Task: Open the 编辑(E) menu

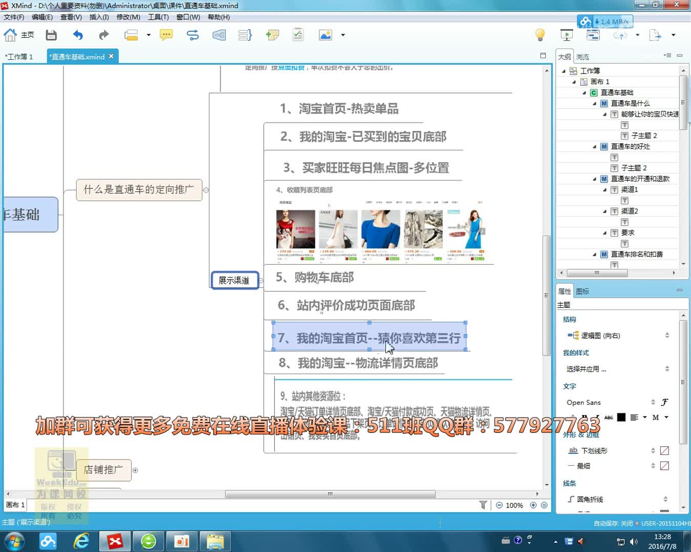Action: pos(42,17)
